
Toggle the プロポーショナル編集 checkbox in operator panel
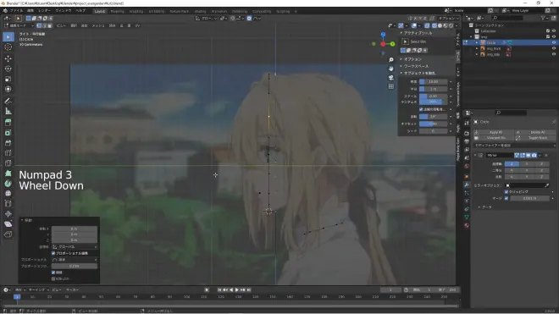coord(53,253)
